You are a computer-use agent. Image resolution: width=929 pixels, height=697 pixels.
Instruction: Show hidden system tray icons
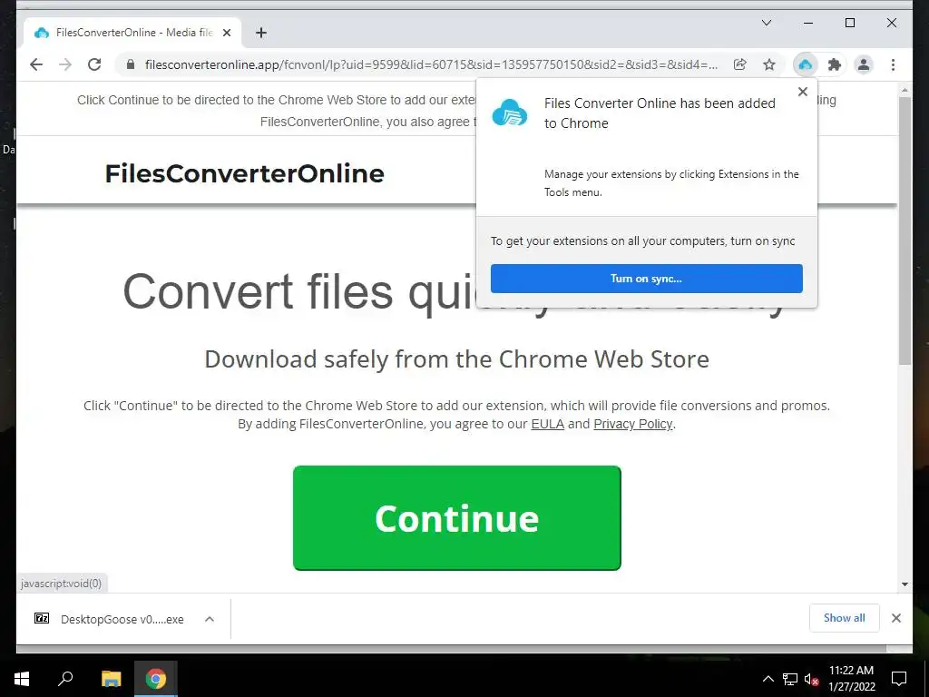pos(768,679)
